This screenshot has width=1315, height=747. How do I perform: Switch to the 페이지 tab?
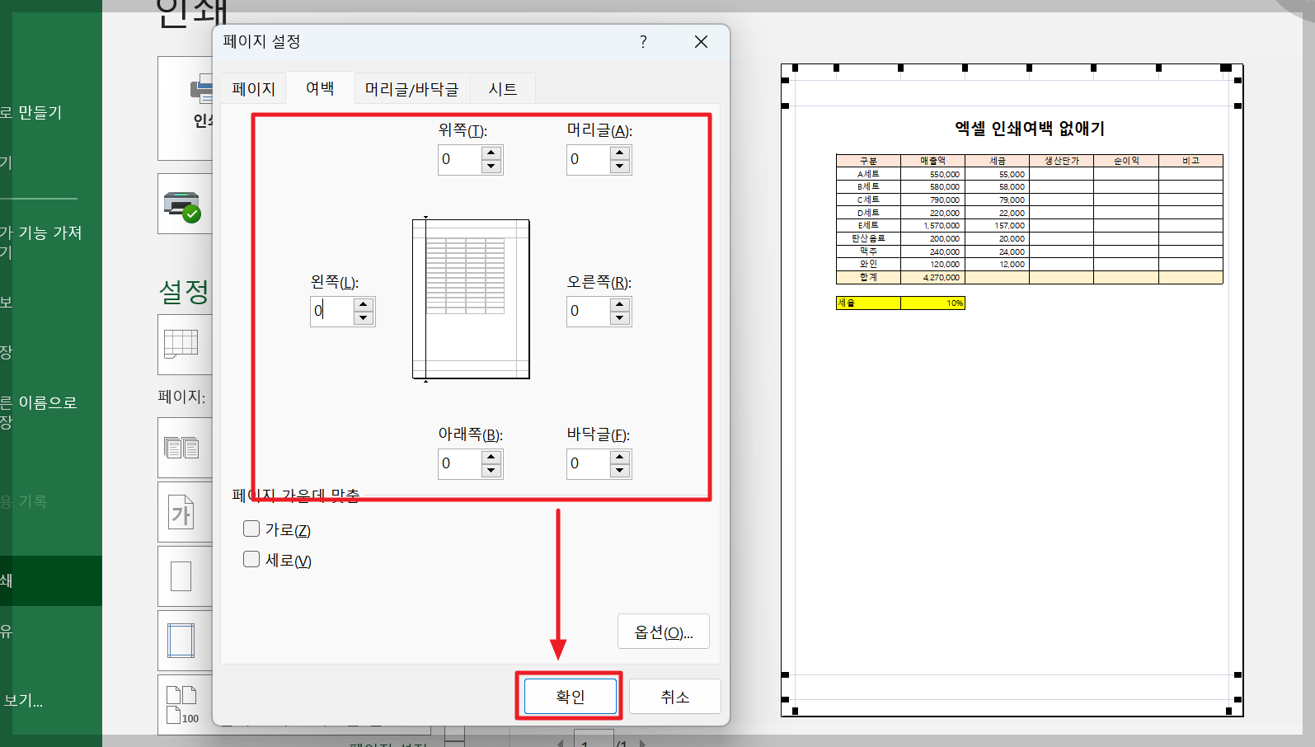253,89
